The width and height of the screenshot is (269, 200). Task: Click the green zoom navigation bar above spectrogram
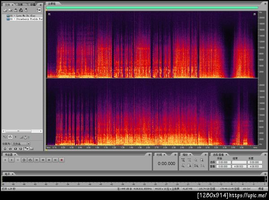pos(152,8)
